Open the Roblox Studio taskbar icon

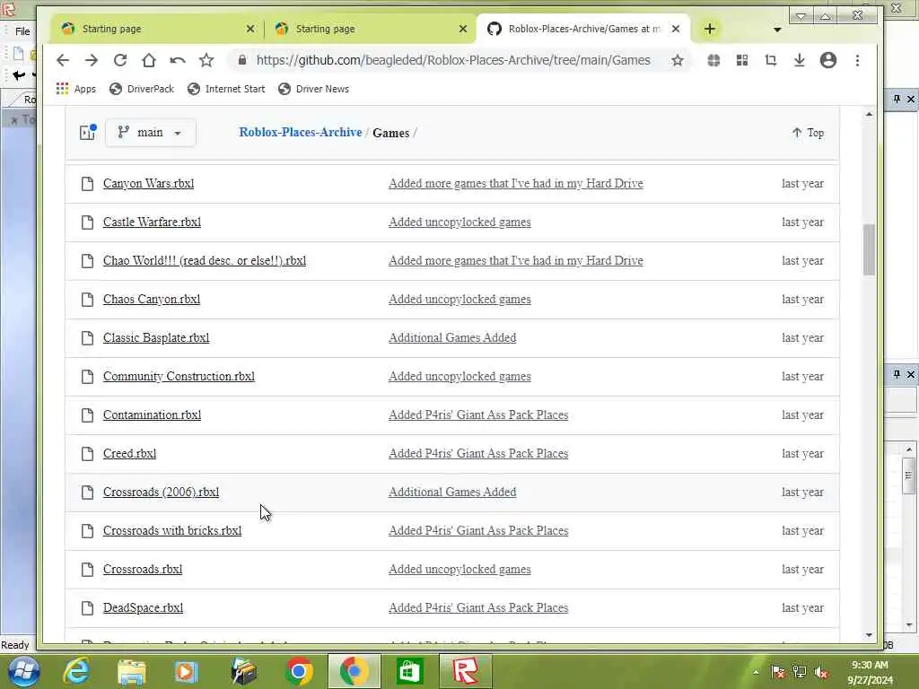[x=466, y=671]
